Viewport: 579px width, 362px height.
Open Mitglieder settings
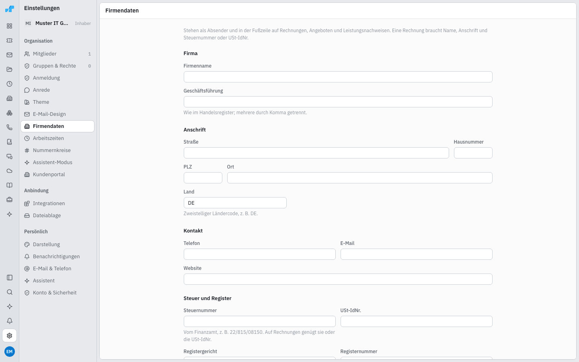click(57, 54)
